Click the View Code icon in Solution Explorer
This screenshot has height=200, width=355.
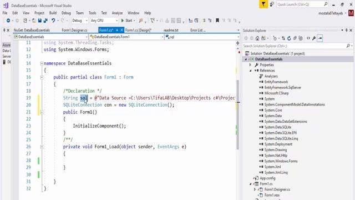point(308,38)
